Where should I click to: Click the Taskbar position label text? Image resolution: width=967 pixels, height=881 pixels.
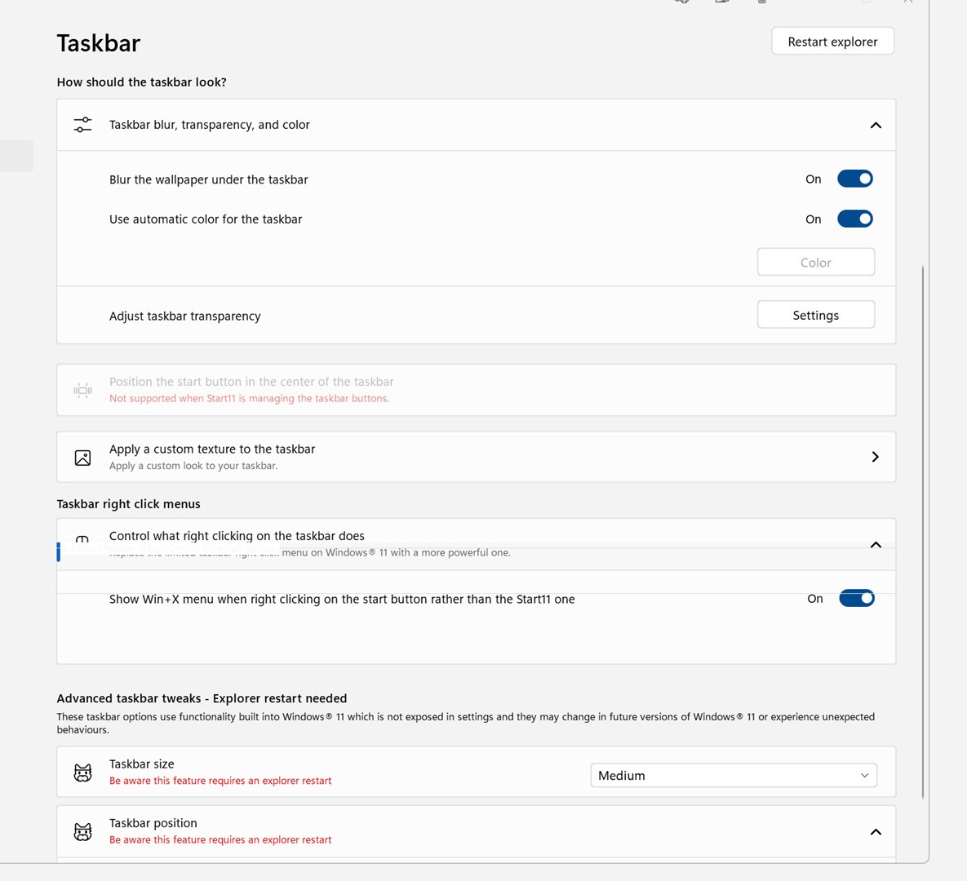[x=153, y=823]
